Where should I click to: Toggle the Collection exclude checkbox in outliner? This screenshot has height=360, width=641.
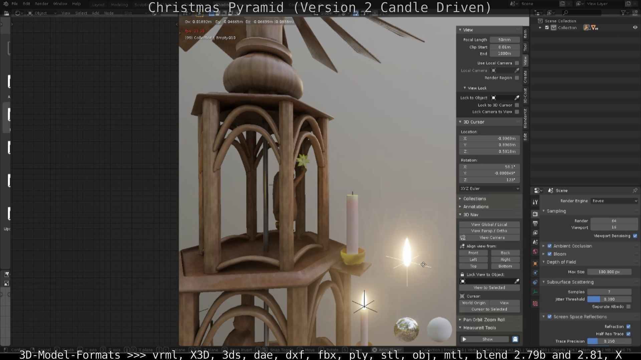click(x=547, y=28)
